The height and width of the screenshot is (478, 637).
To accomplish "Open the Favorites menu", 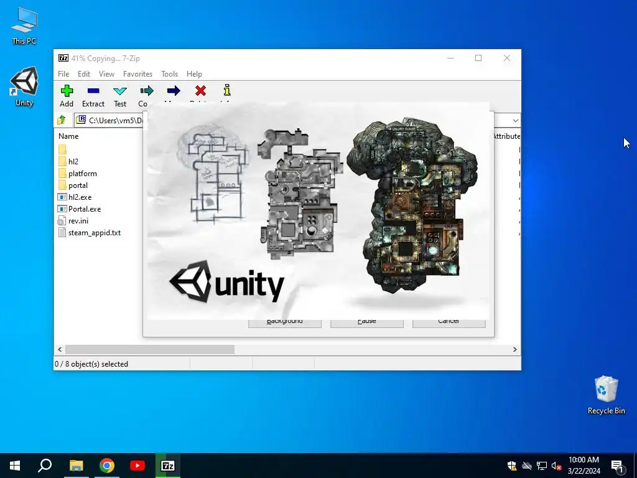I will tap(137, 74).
